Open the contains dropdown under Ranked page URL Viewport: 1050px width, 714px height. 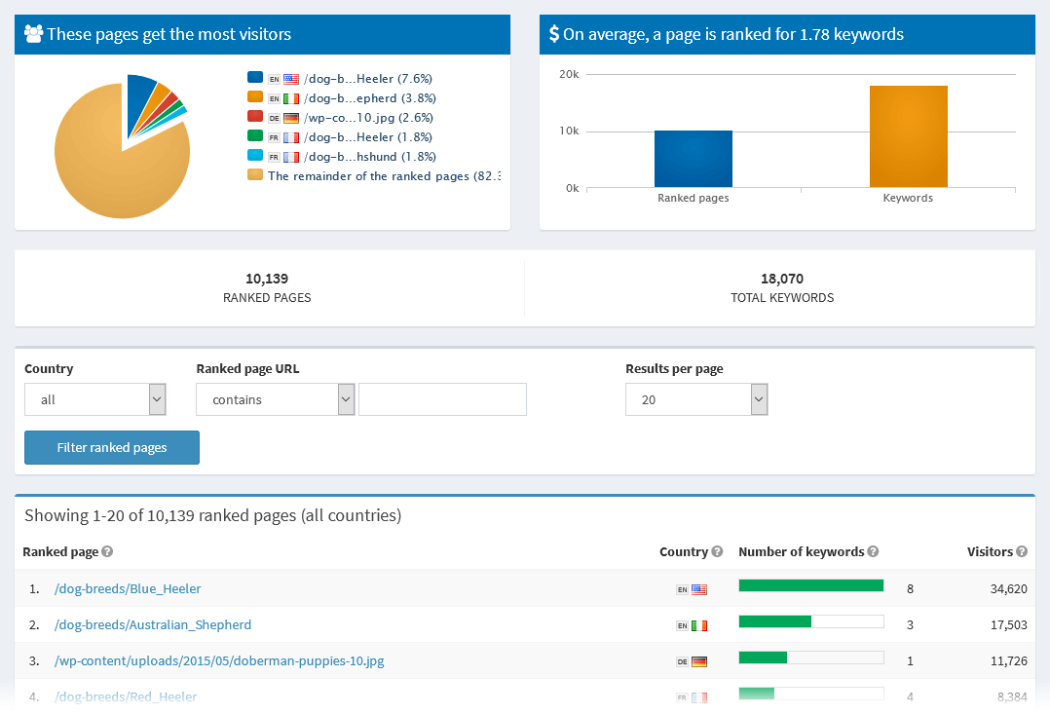pyautogui.click(x=275, y=399)
